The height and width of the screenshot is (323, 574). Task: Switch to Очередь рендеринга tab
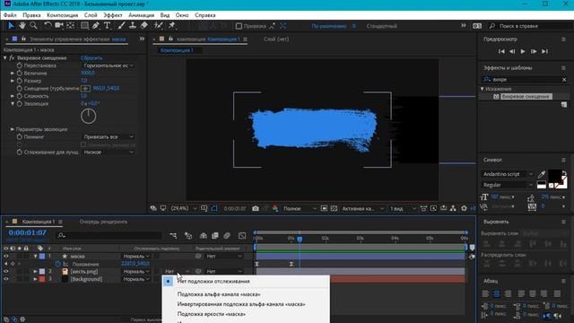point(104,222)
